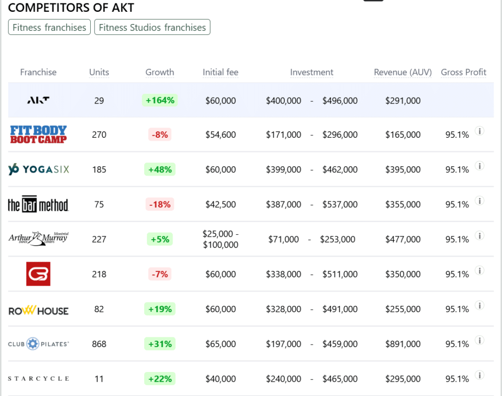Open the Row House logo
The width and height of the screenshot is (502, 396).
38,310
